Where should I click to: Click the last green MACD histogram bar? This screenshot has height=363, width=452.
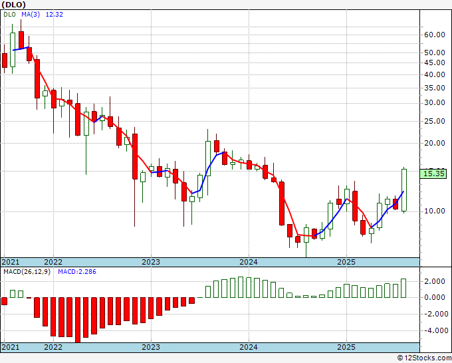point(403,288)
